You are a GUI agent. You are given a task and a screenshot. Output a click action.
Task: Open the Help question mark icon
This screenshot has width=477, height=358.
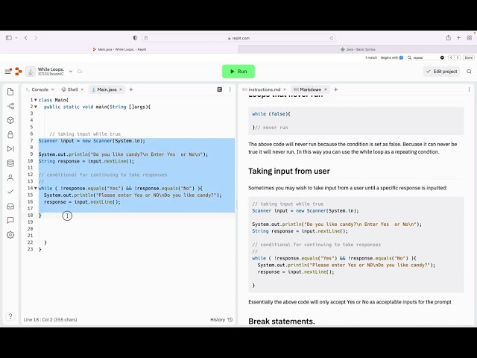pyautogui.click(x=10, y=316)
